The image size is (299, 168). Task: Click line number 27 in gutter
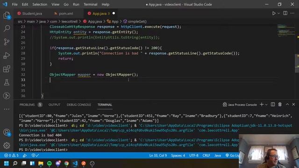pos(23,48)
